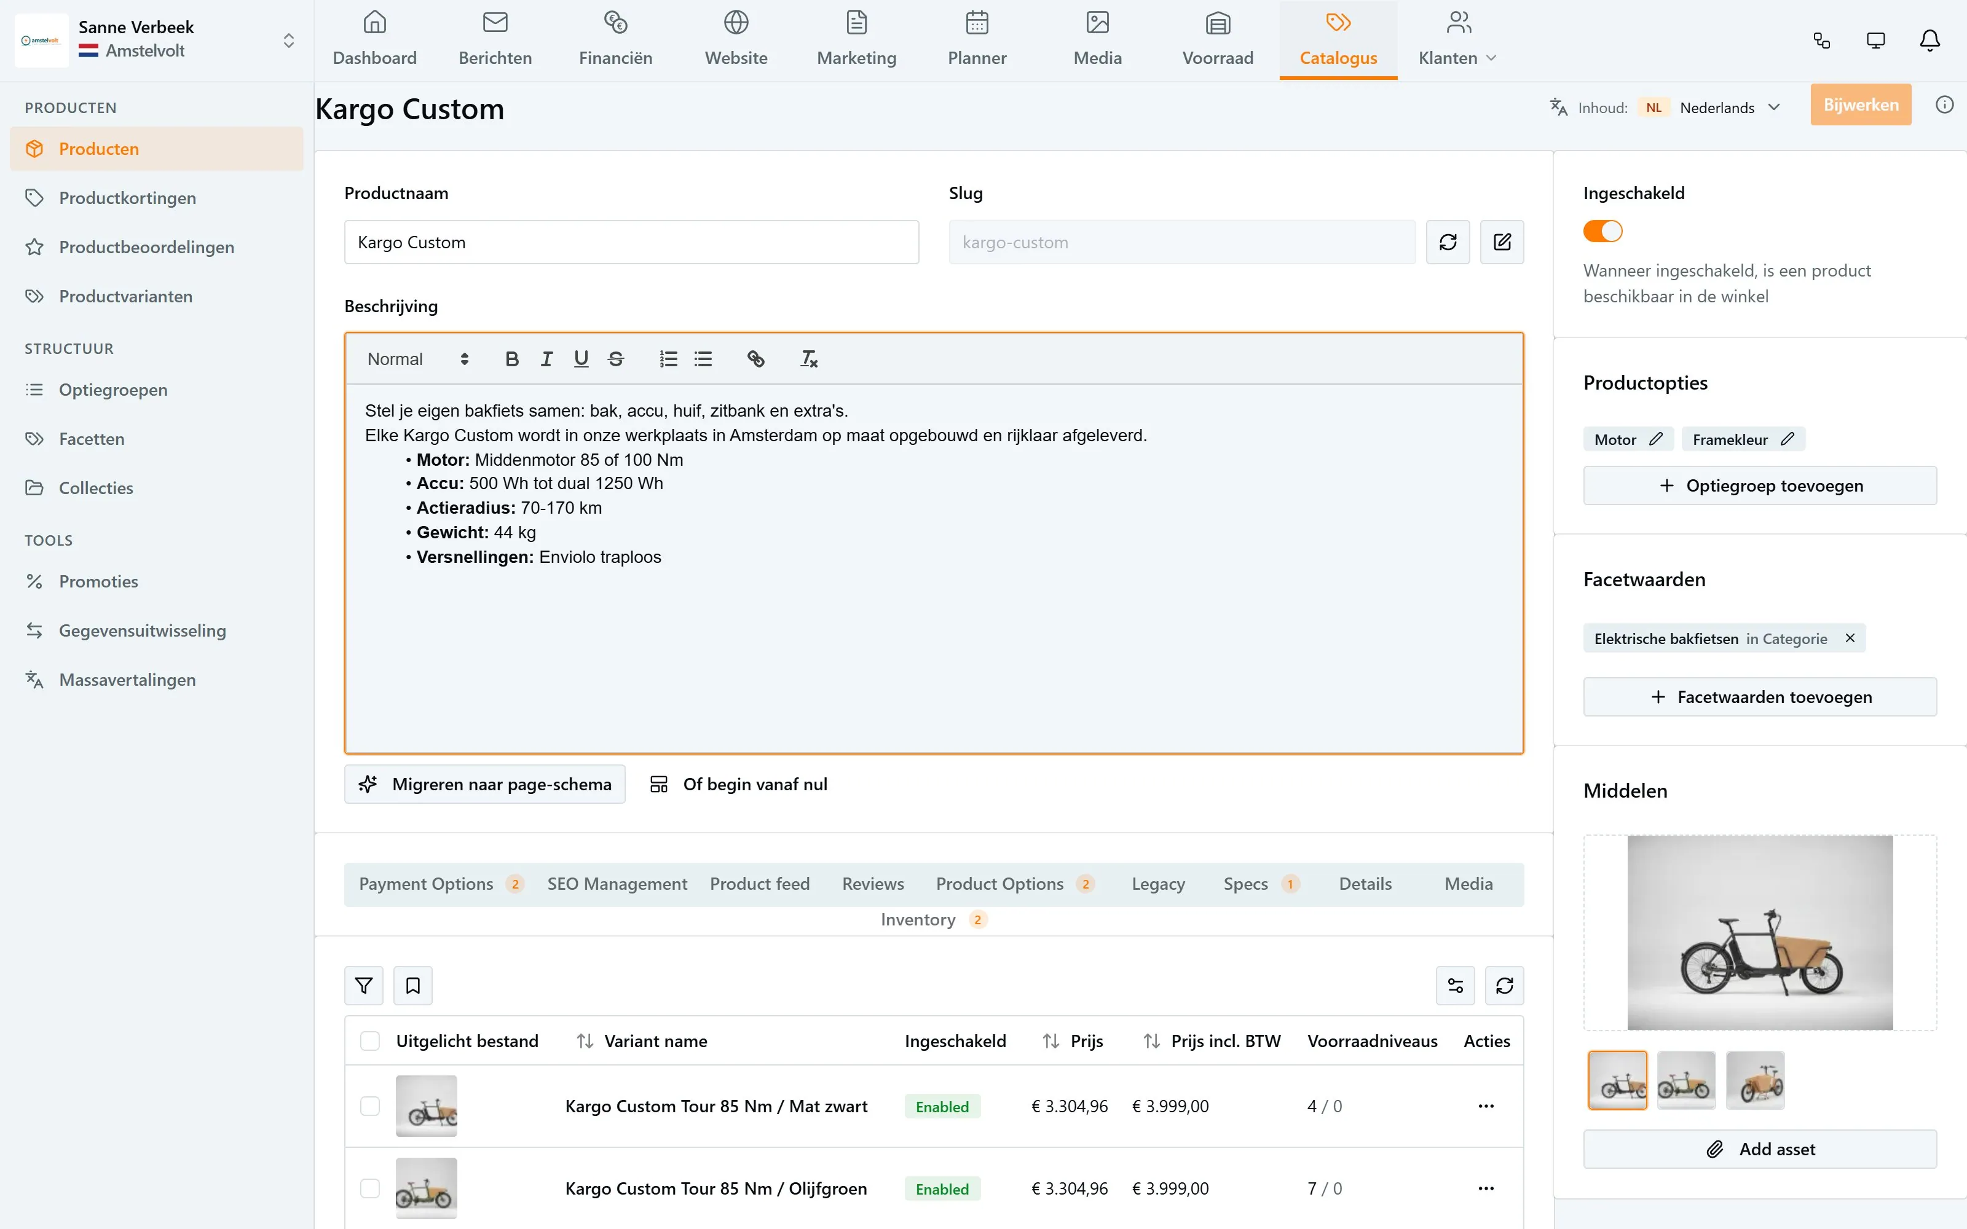Select all variants with header checkbox

pos(370,1040)
